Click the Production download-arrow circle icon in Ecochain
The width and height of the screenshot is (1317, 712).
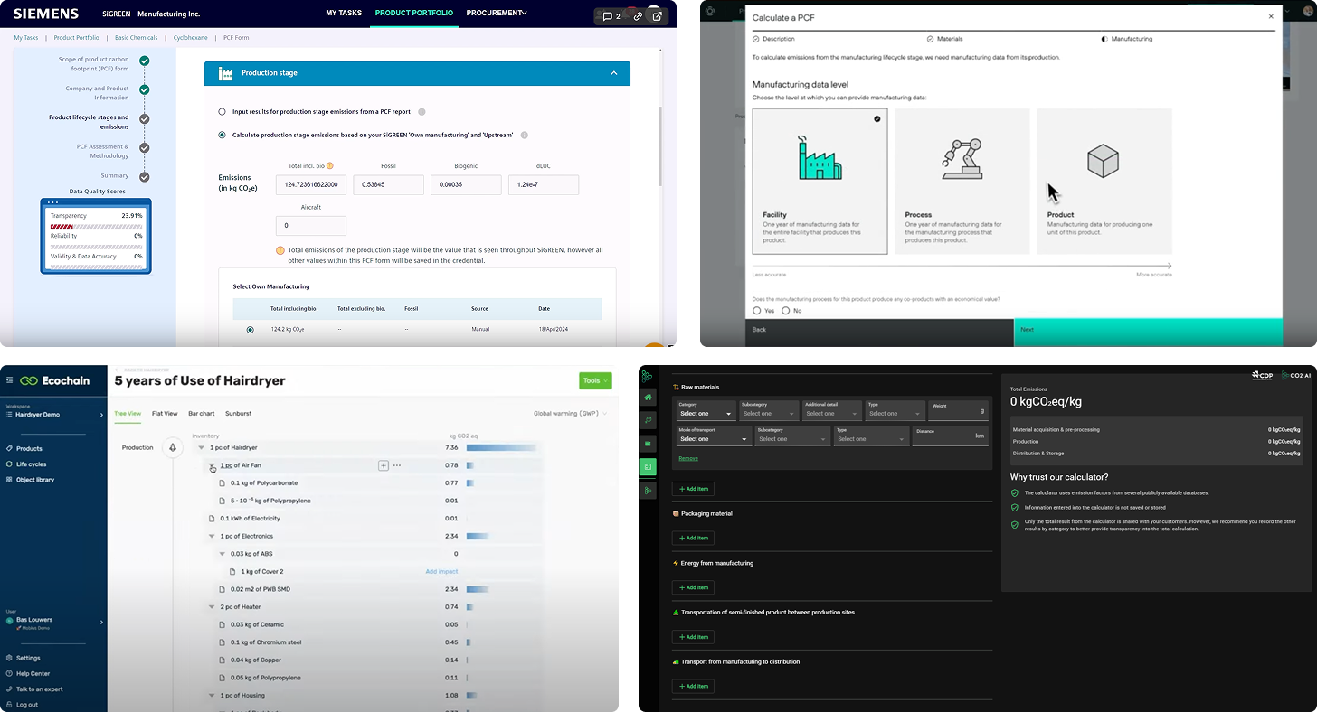point(172,447)
